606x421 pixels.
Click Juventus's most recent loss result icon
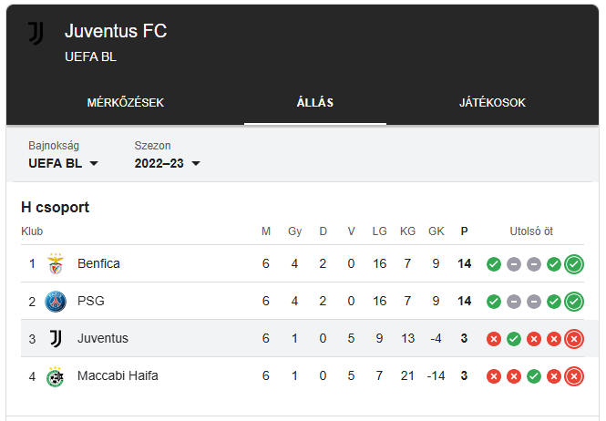574,339
